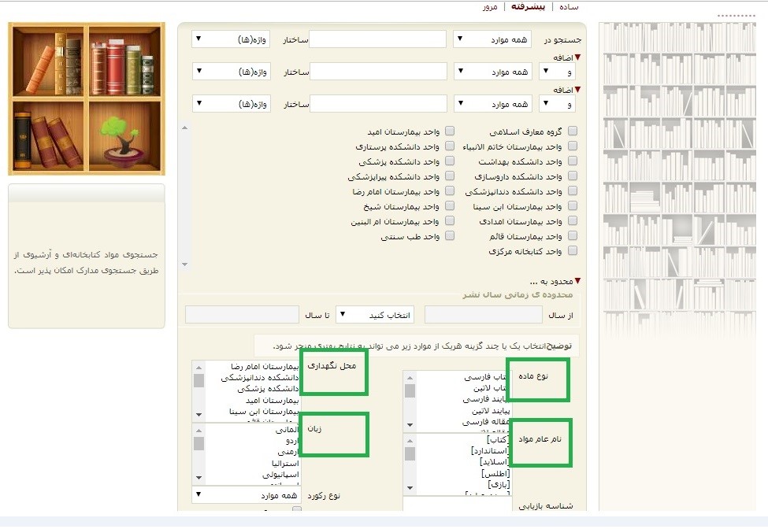Image resolution: width=768 pixels, height=529 pixels.
Task: Check واحد بیمارستان ابن سینا checkbox
Action: 573,206
